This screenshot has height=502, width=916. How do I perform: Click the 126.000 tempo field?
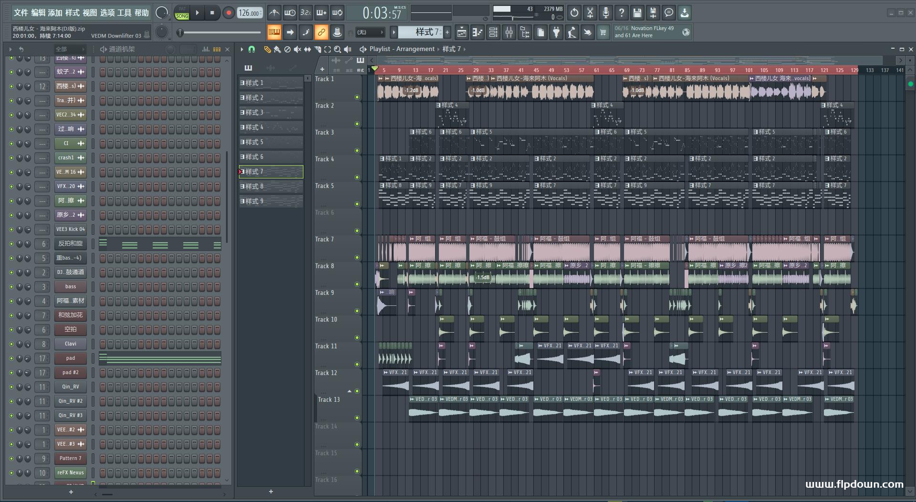coord(250,13)
